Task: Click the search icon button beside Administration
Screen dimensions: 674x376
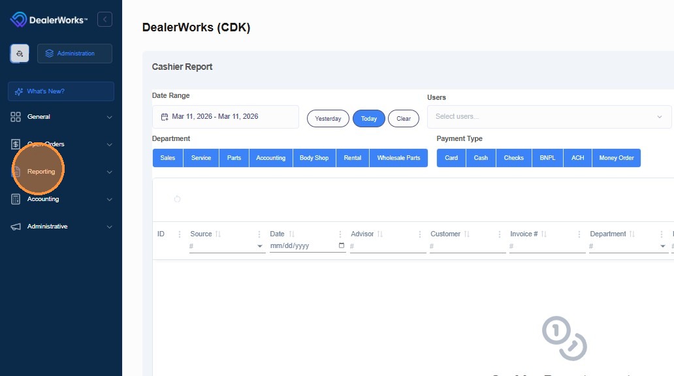Action: point(20,54)
